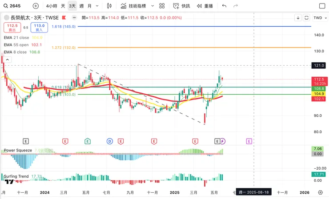Open the layout grid selector

tap(162, 6)
